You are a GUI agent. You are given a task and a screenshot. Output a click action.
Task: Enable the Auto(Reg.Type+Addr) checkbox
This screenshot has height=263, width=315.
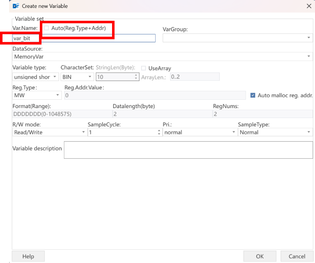[x=46, y=28]
